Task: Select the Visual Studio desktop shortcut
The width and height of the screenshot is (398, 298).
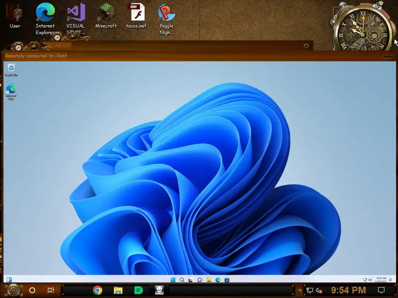Action: click(x=76, y=19)
